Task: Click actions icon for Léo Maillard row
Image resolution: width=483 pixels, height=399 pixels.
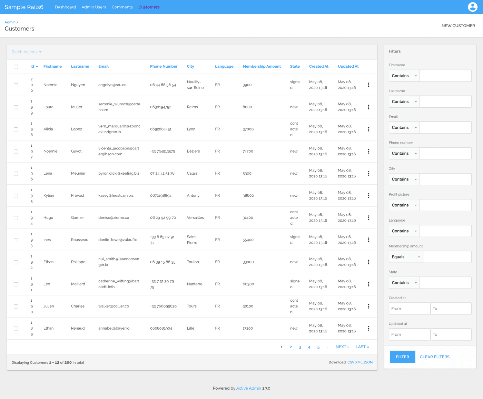Action: click(x=368, y=284)
